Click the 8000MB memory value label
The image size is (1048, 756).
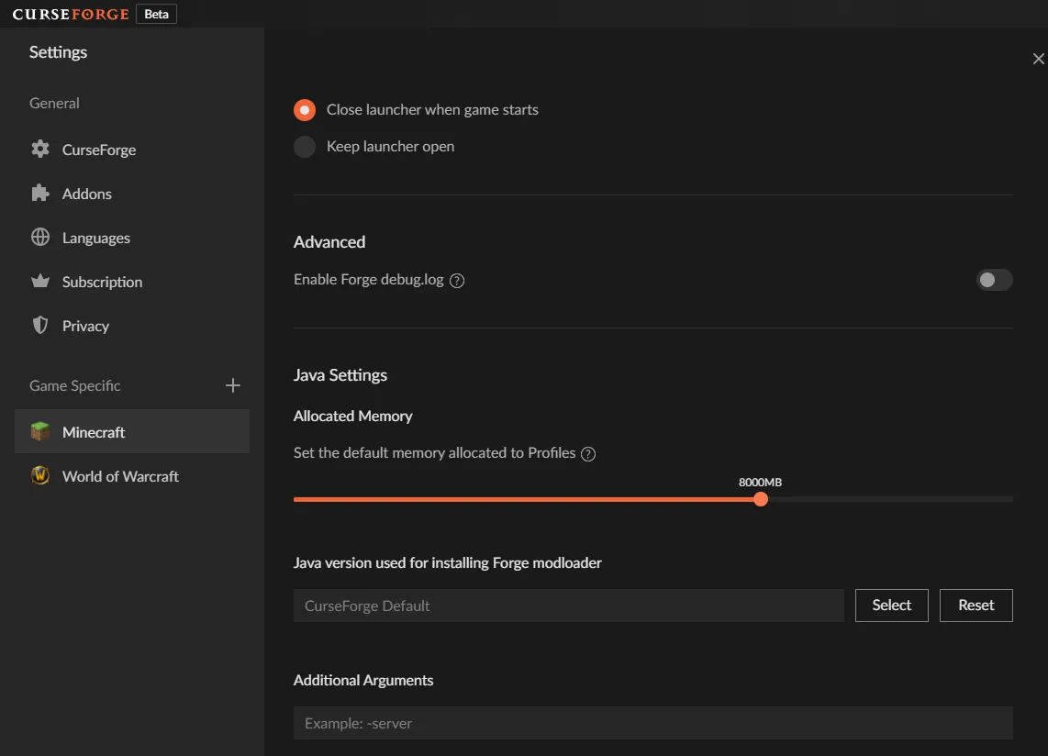[x=760, y=482]
